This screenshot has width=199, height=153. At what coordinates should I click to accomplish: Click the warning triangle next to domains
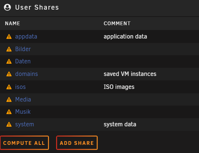pos(9,74)
